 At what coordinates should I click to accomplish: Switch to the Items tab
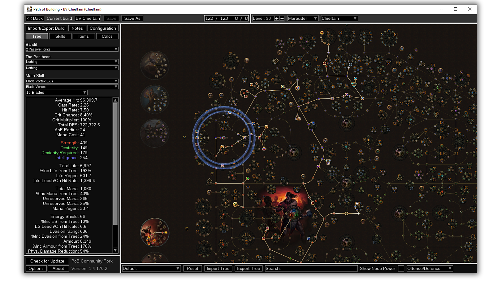coord(84,36)
